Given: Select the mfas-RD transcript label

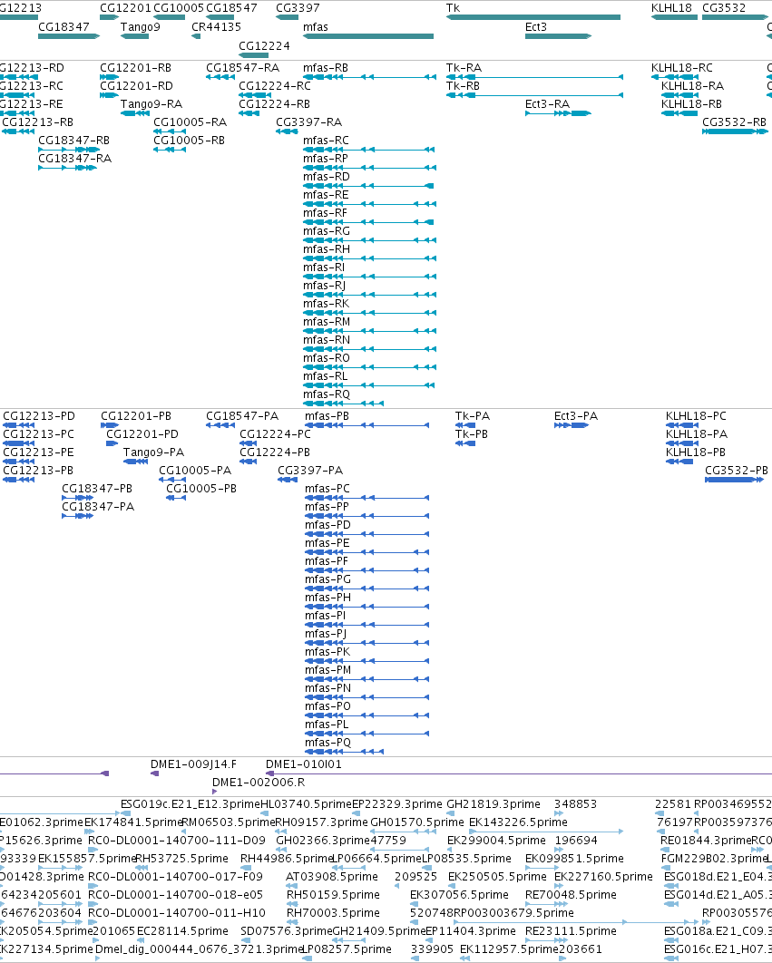Looking at the screenshot, I should point(327,177).
